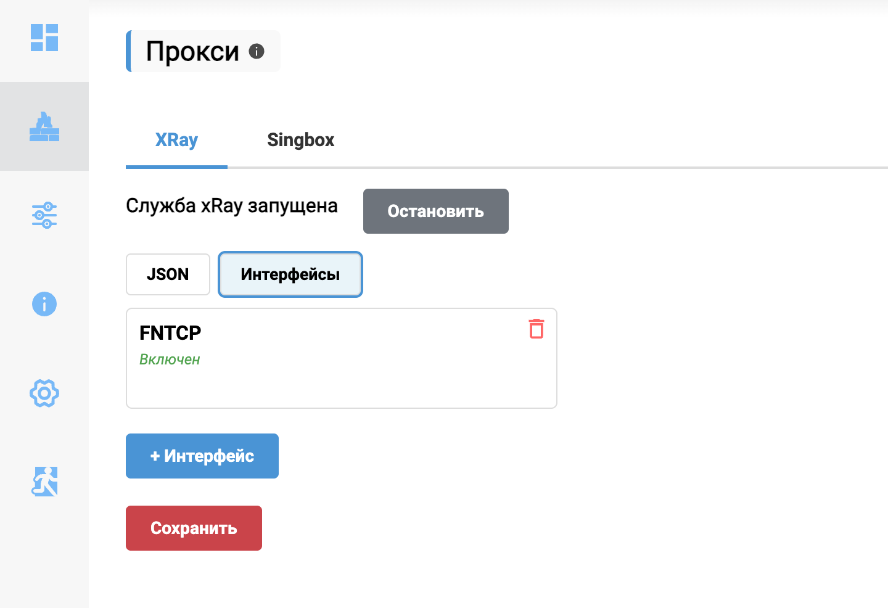
Task: Switch view to JSON mode
Action: click(168, 274)
